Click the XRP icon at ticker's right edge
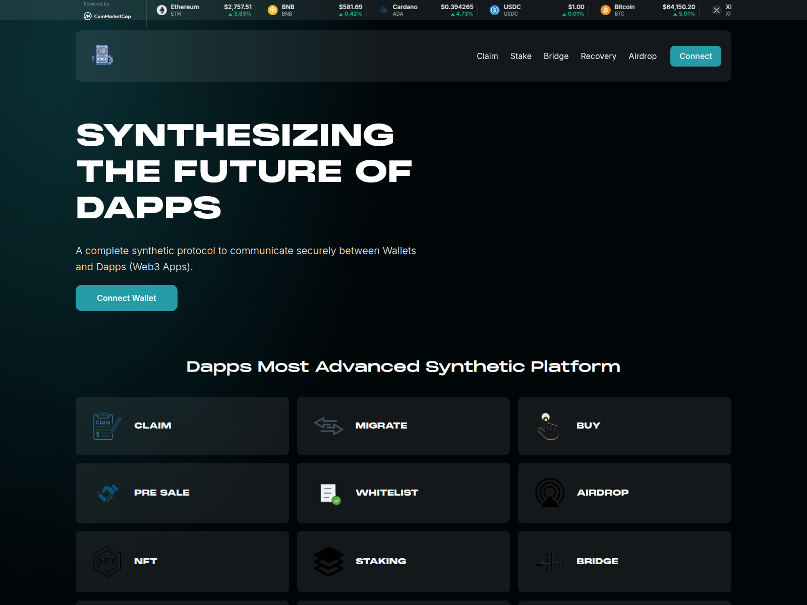This screenshot has width=807, height=605. 716,10
